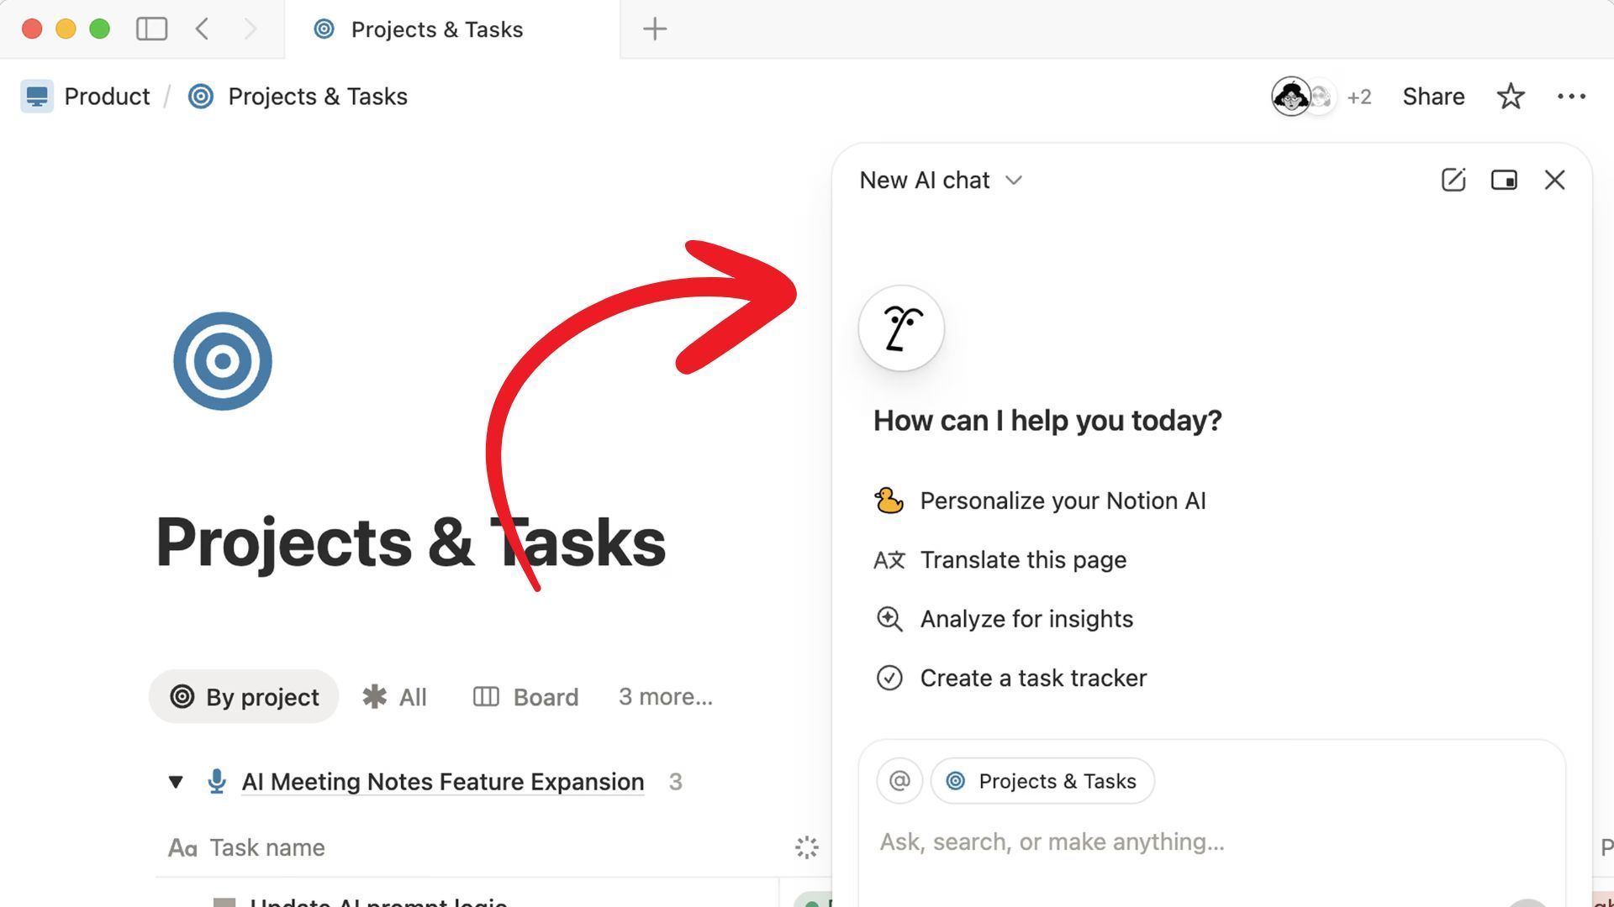The width and height of the screenshot is (1614, 907).
Task: Click the Notion AI face avatar
Action: point(900,328)
